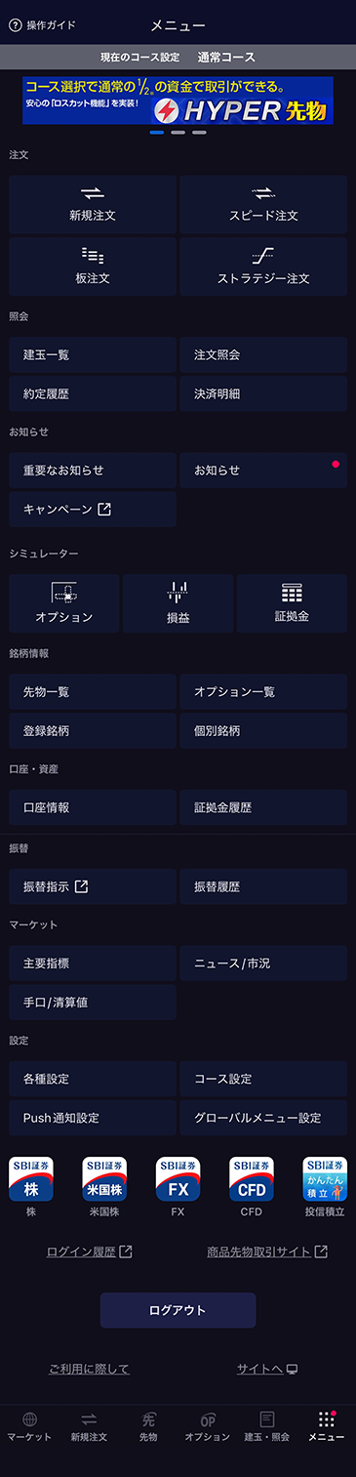Open the ログイン履歴 link
356x1477 pixels.
coord(89,1251)
